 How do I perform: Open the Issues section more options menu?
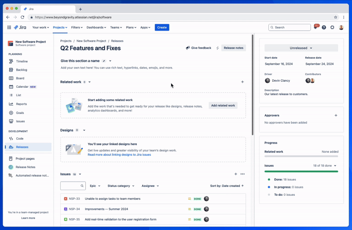(x=242, y=174)
